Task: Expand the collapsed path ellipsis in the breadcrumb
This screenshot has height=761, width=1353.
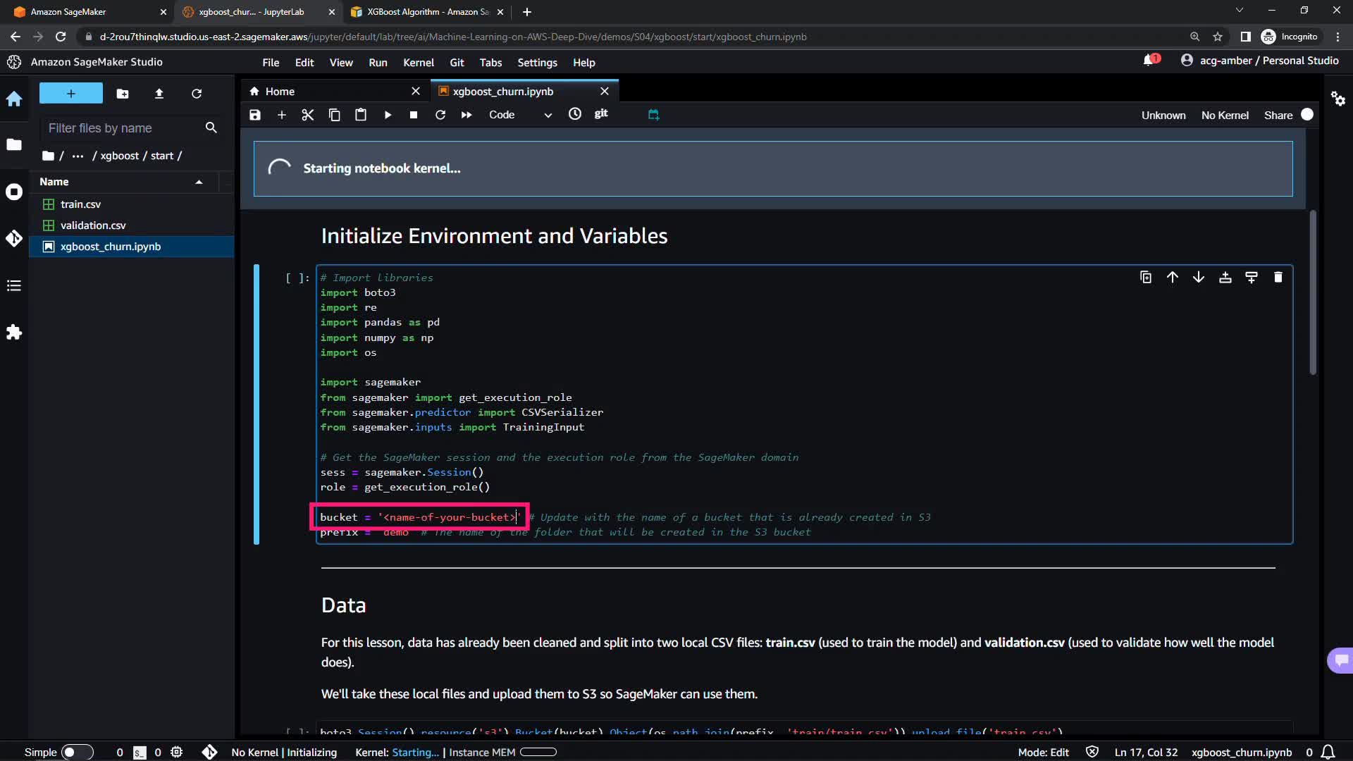Action: [x=78, y=156]
